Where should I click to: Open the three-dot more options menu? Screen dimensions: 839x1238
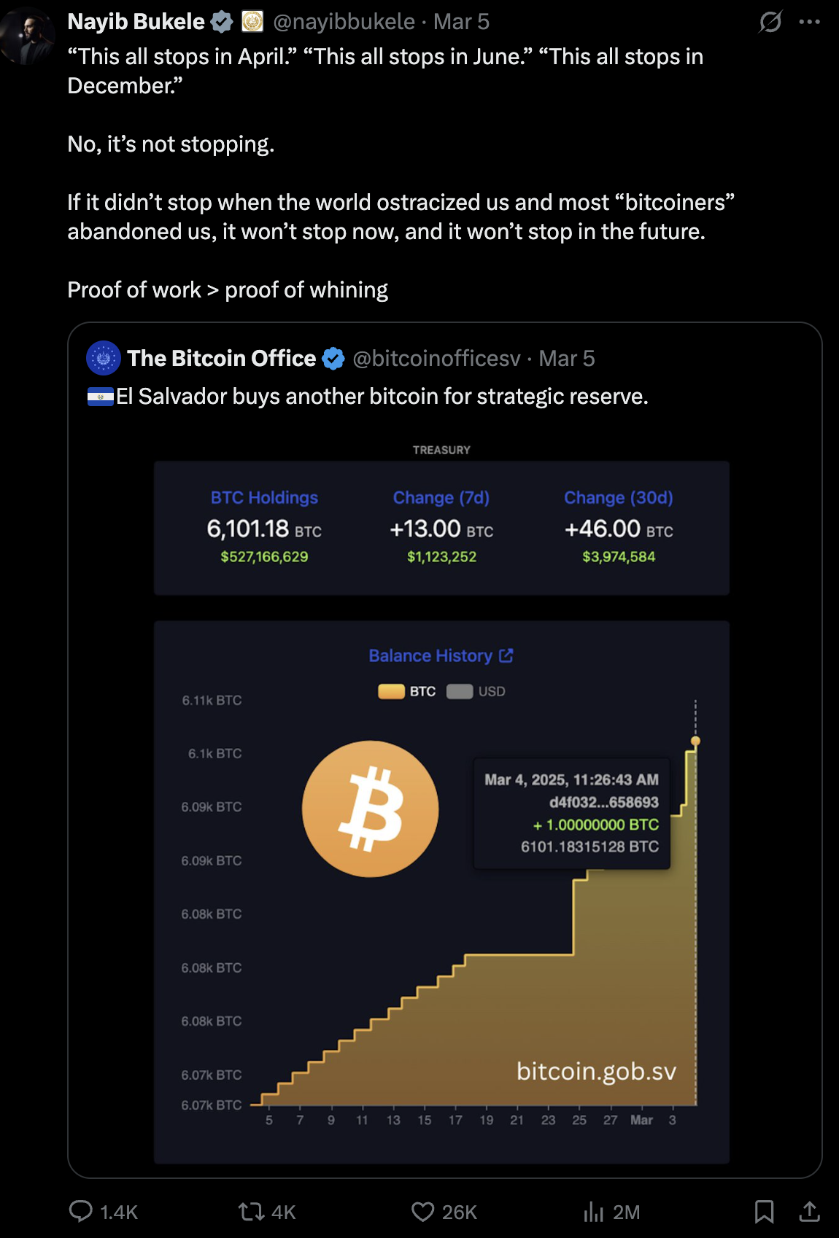[x=809, y=22]
